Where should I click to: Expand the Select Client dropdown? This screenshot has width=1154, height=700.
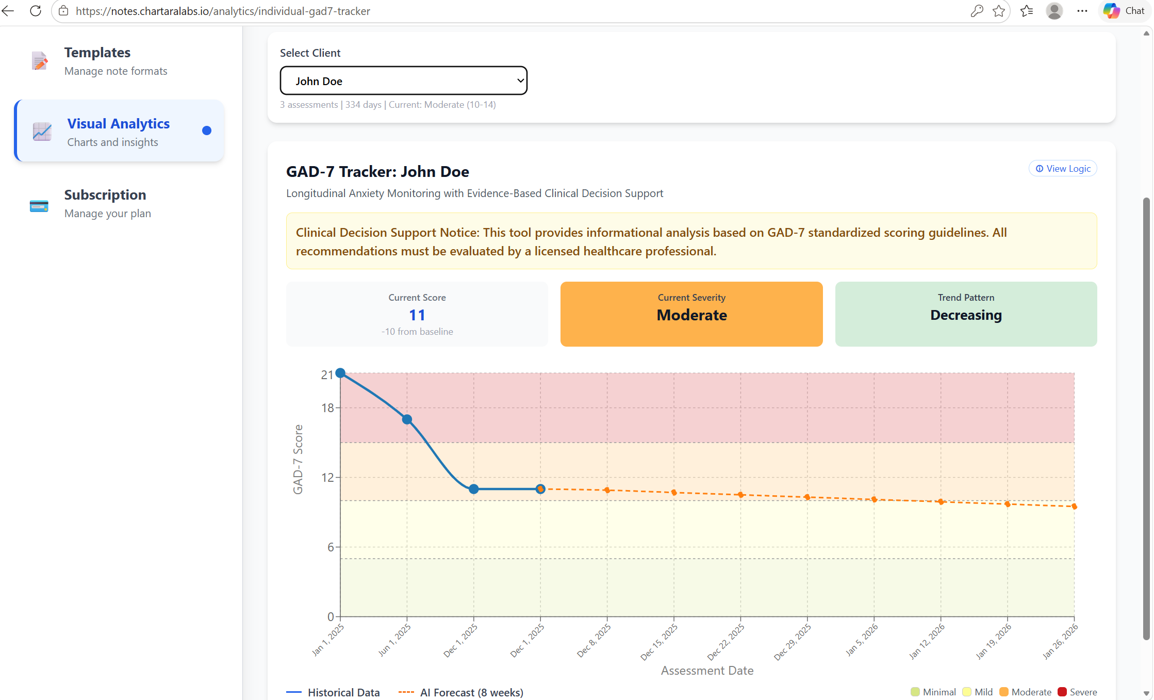(404, 81)
